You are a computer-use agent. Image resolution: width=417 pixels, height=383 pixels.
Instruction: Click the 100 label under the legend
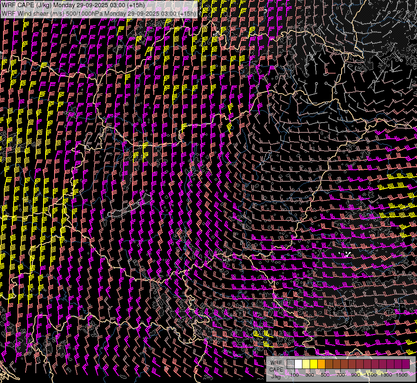click(x=294, y=375)
